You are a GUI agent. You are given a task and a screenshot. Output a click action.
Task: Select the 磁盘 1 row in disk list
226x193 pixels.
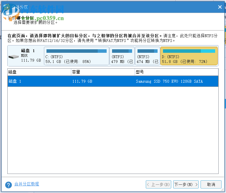pyautogui.click(x=113, y=81)
